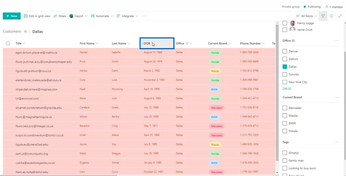Image resolution: width=346 pixels, height=176 pixels.
Task: Click See All under Office filters
Action: (287, 88)
